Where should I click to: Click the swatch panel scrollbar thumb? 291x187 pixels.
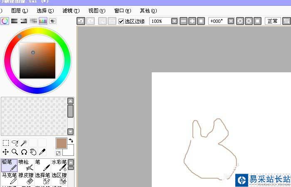point(71,111)
